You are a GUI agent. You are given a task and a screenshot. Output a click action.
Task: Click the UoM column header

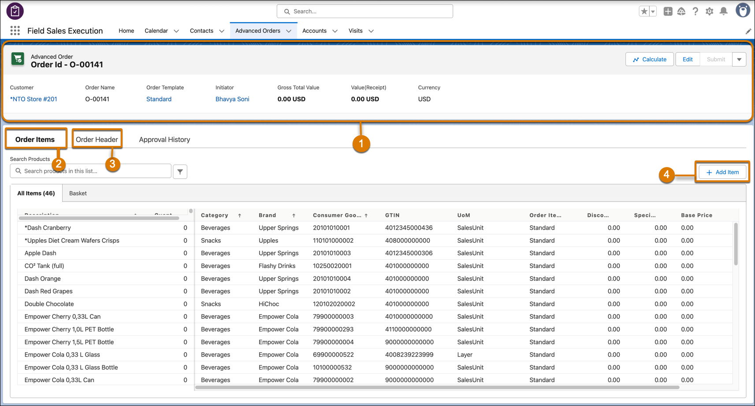point(464,216)
